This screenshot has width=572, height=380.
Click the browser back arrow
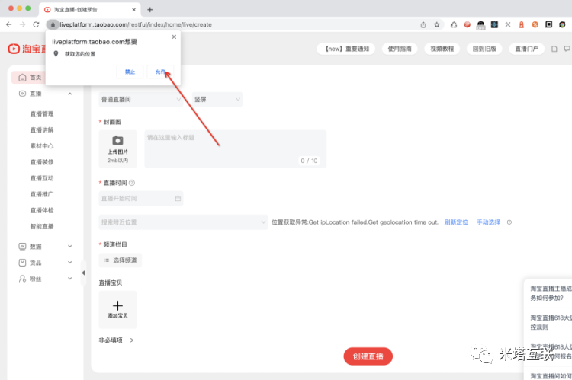coord(8,24)
